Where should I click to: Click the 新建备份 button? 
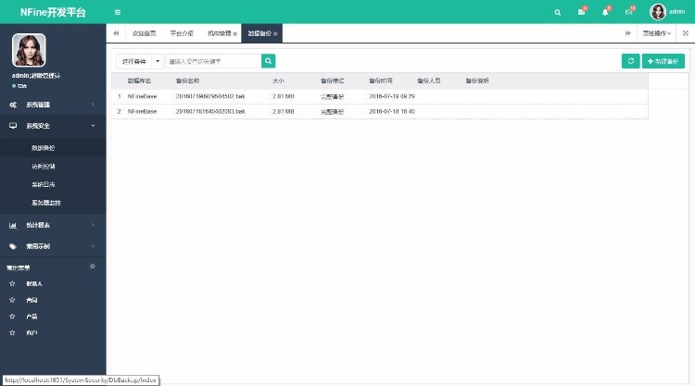click(663, 61)
